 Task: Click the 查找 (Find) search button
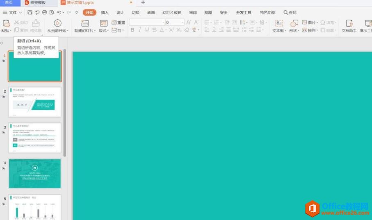[x=290, y=13]
